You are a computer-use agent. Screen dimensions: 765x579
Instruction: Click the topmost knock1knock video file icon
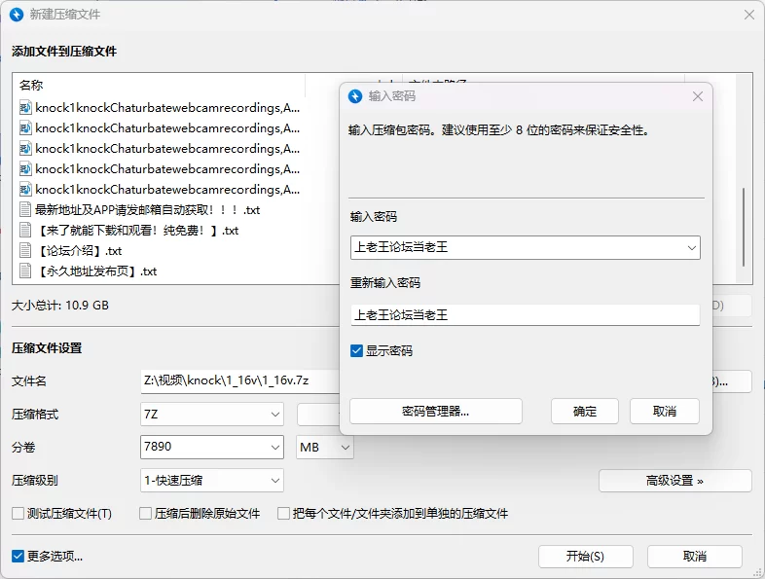point(26,108)
